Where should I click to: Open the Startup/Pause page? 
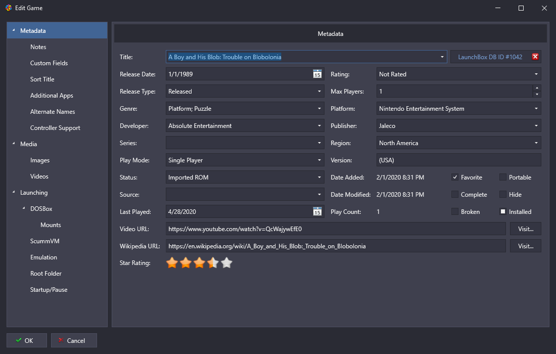click(x=49, y=290)
